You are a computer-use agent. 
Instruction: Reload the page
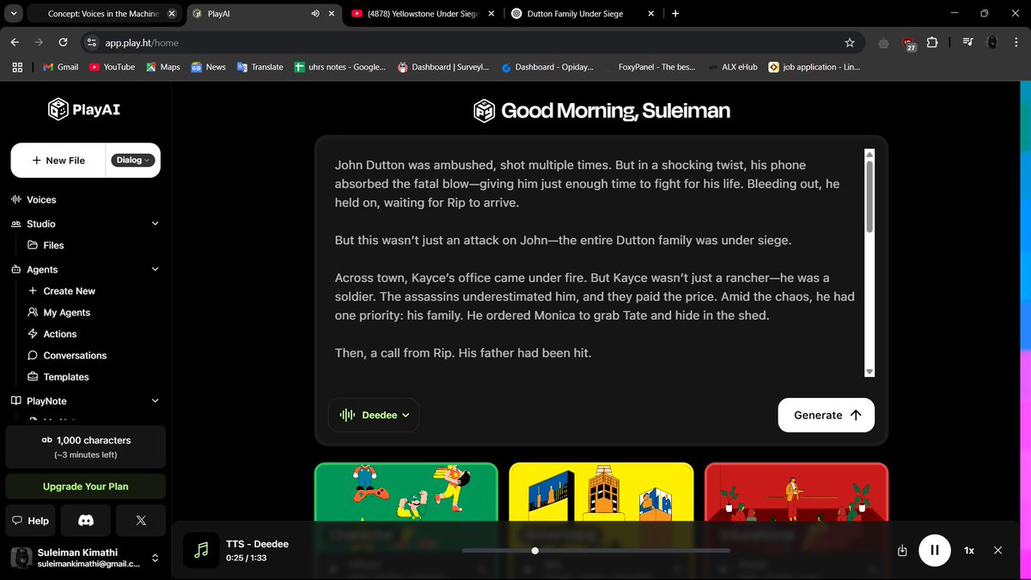63,42
